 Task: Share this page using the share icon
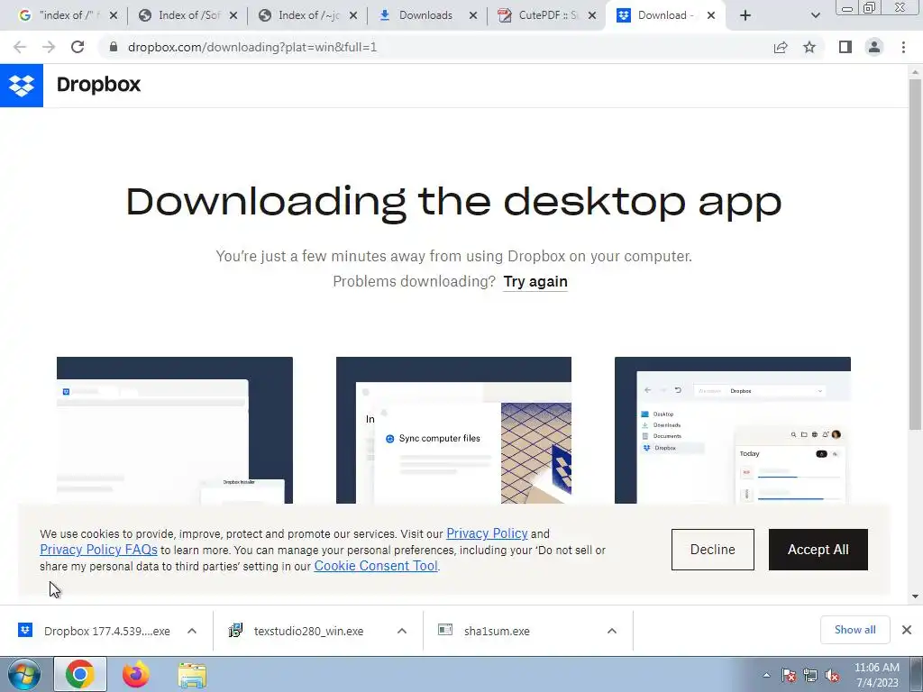(781, 47)
